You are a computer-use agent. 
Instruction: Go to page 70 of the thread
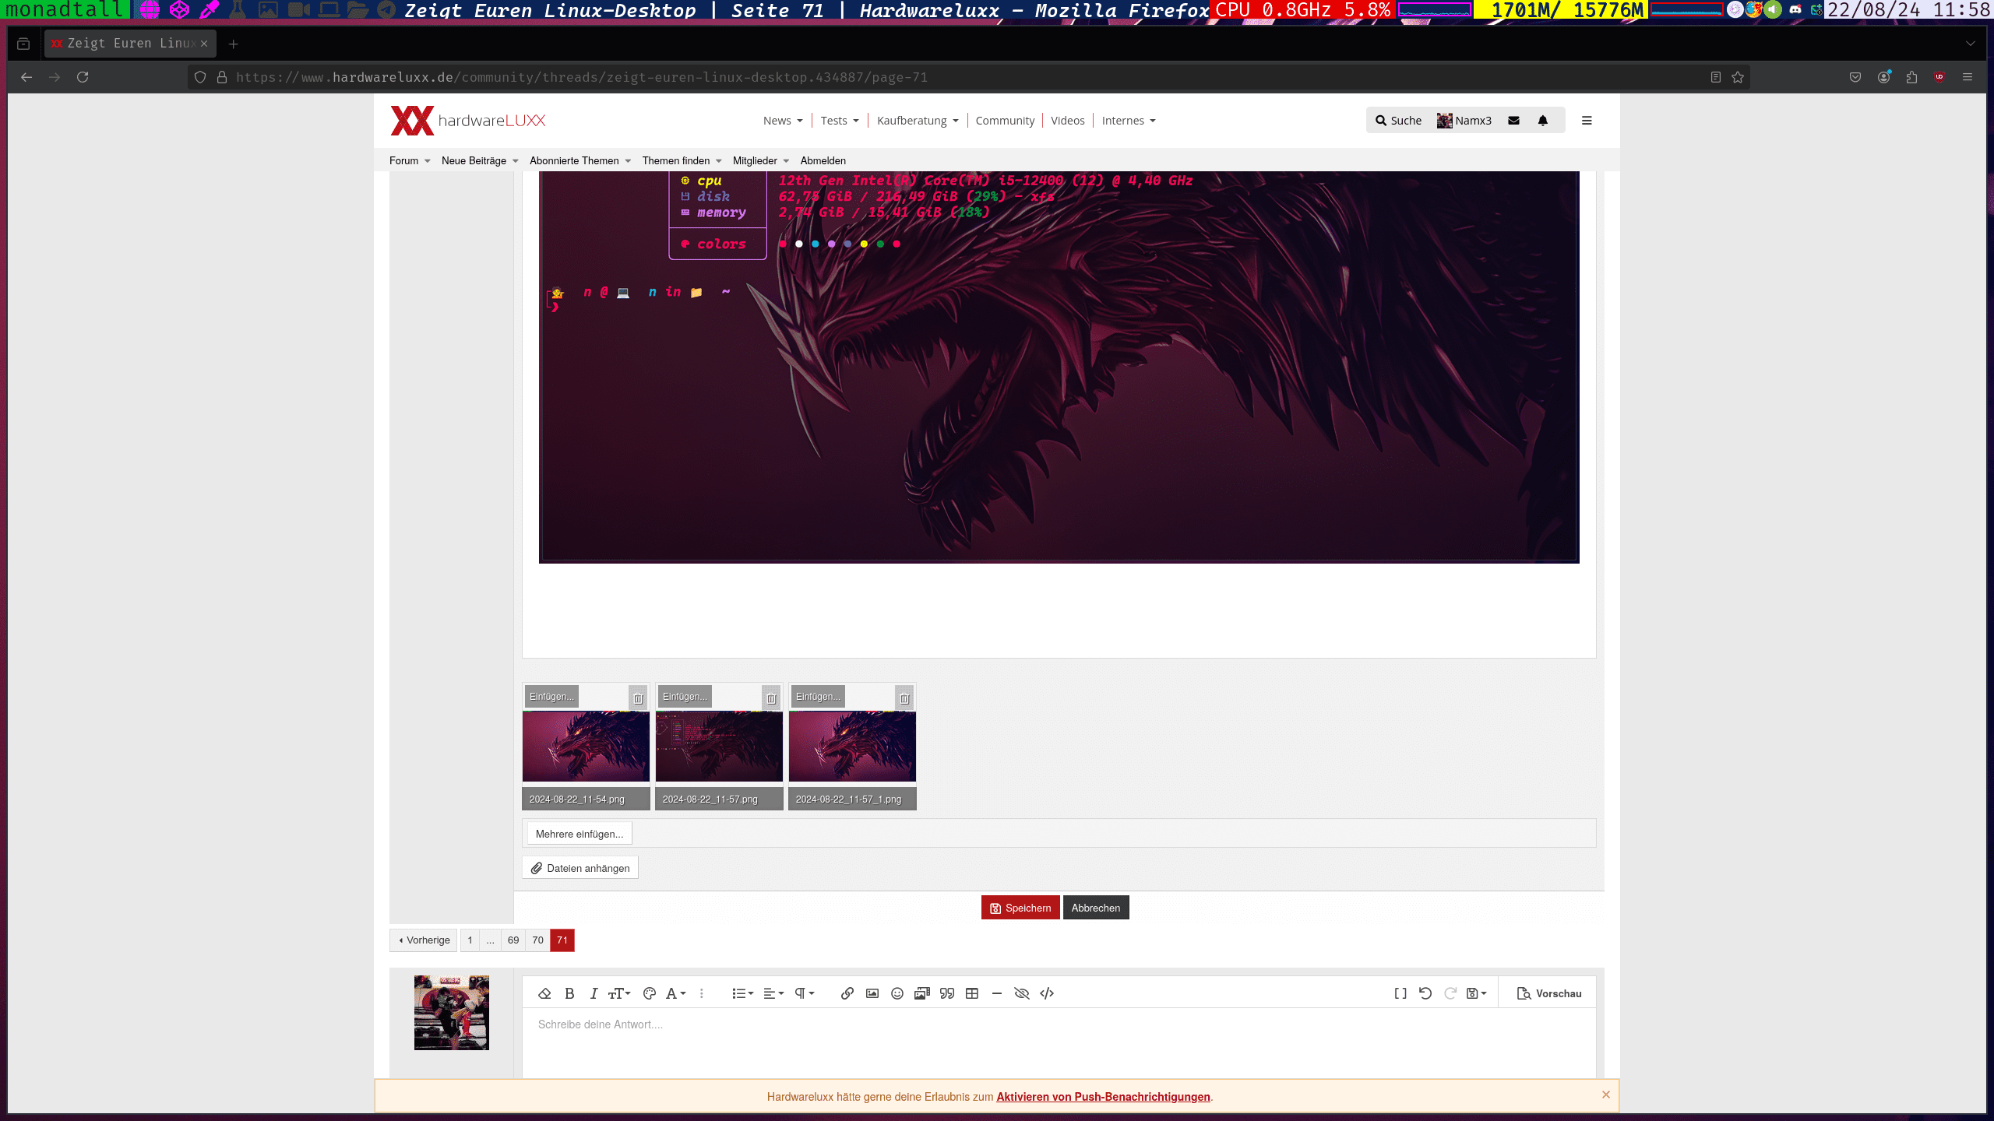[x=537, y=940]
